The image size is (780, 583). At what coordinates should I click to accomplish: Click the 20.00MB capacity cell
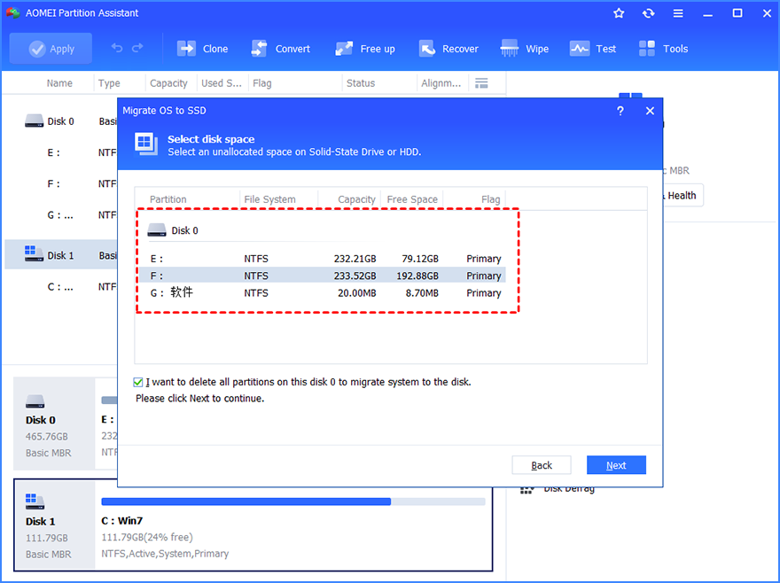click(356, 293)
